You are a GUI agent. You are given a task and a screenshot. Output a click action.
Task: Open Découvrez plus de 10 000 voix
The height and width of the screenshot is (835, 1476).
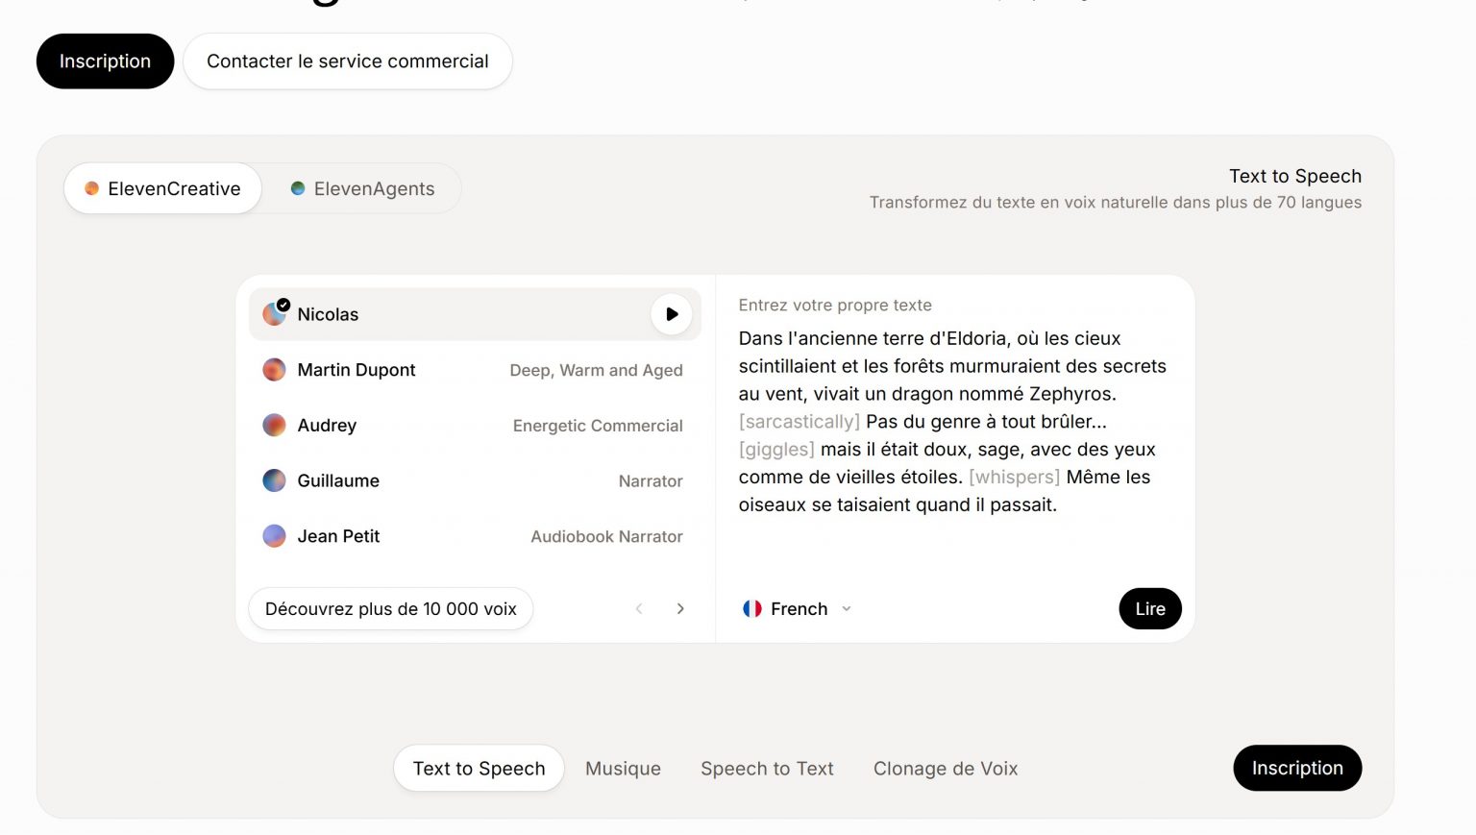[x=390, y=609]
